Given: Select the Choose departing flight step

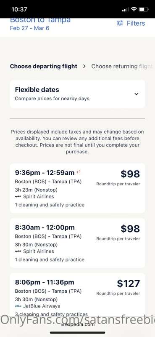Looking at the screenshot, I should coord(44,67).
